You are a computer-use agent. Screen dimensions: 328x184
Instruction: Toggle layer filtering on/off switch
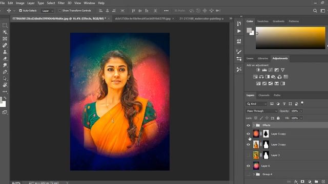click(x=302, y=103)
